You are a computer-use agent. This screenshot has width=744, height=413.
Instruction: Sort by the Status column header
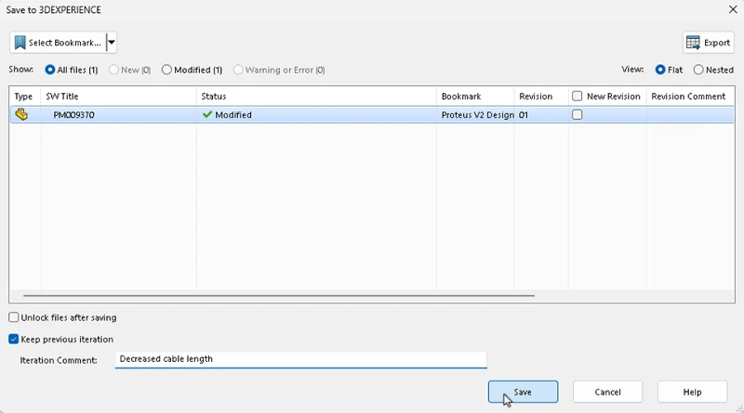click(316, 97)
